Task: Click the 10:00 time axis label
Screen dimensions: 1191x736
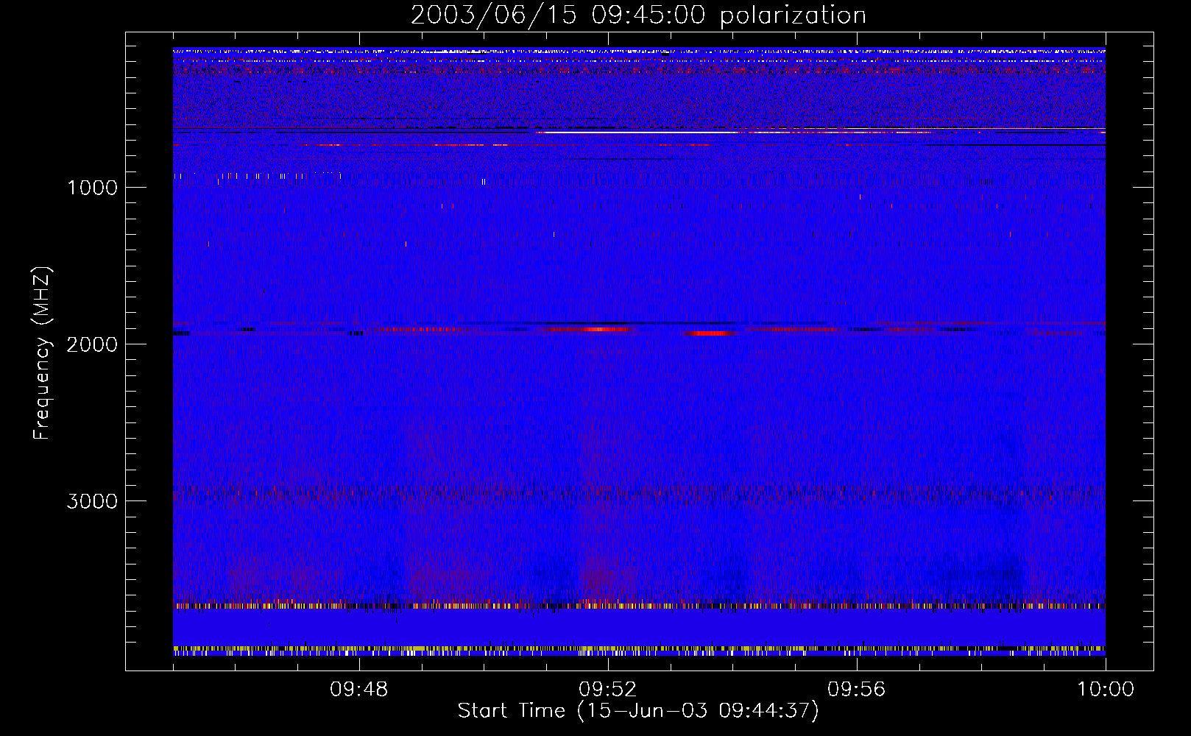Action: (x=1106, y=690)
